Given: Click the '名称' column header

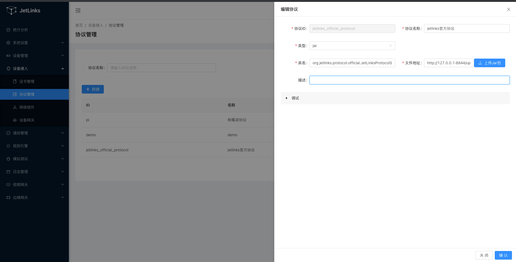Looking at the screenshot, I should tap(231, 105).
